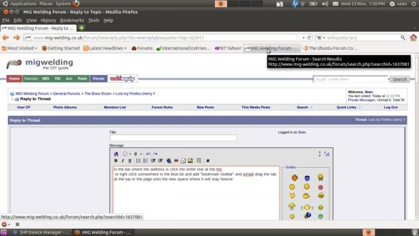Bookmark this page with the star
Image resolution: width=419 pixels, height=236 pixels.
(x=297, y=38)
